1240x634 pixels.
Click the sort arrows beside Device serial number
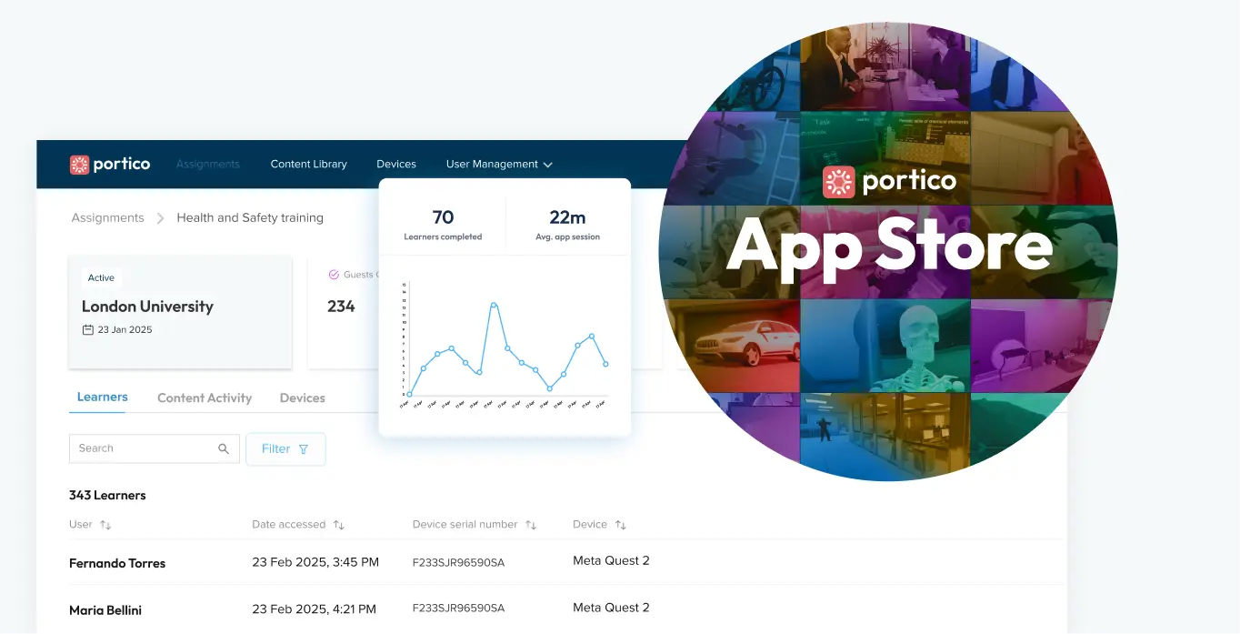point(533,524)
